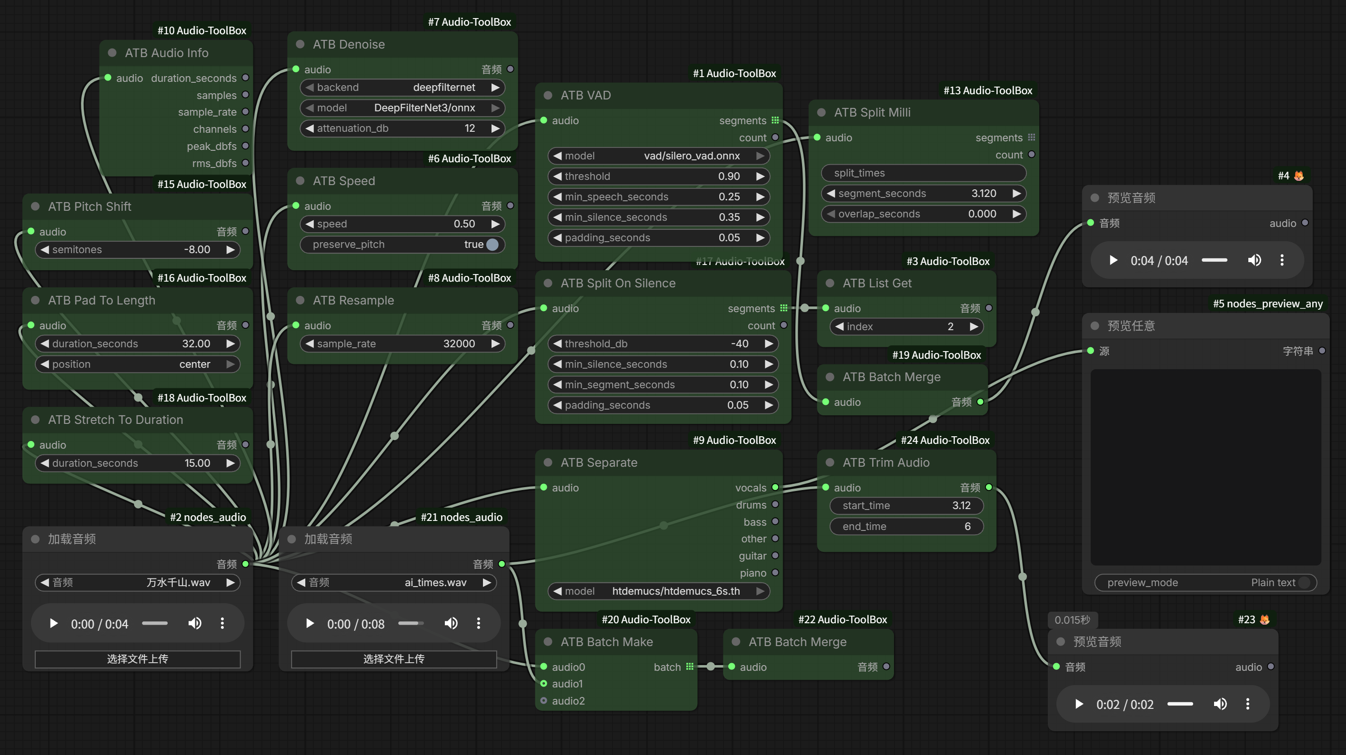1346x755 pixels.
Task: Open the position center dropdown
Action: [x=138, y=364]
